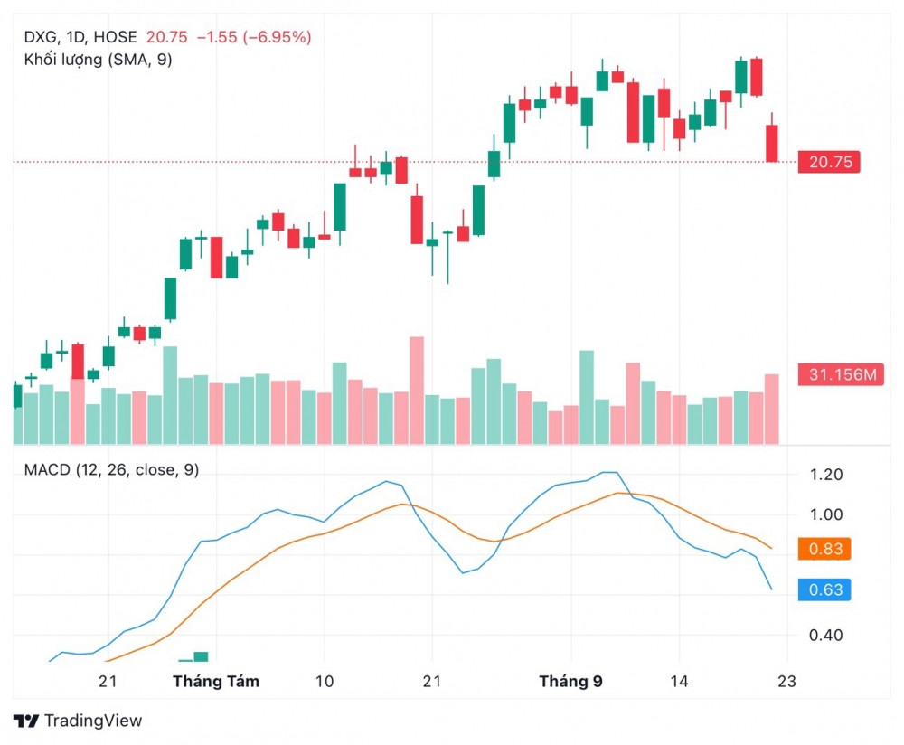The height and width of the screenshot is (745, 904).
Task: Open the Khối lượng (SMA, 9) indicator legend
Action: [98, 60]
